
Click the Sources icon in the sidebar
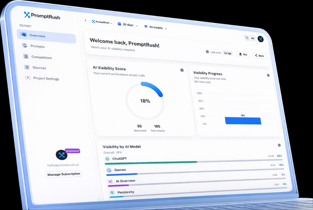(x=27, y=67)
